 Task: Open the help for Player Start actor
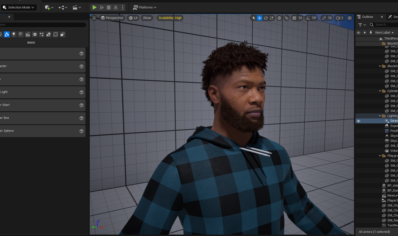pos(82,105)
